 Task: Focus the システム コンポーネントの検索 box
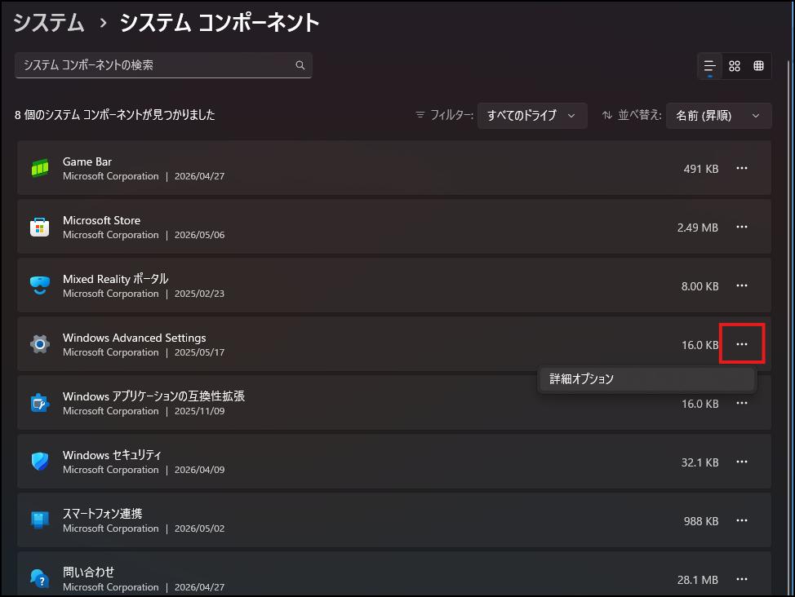[x=163, y=65]
